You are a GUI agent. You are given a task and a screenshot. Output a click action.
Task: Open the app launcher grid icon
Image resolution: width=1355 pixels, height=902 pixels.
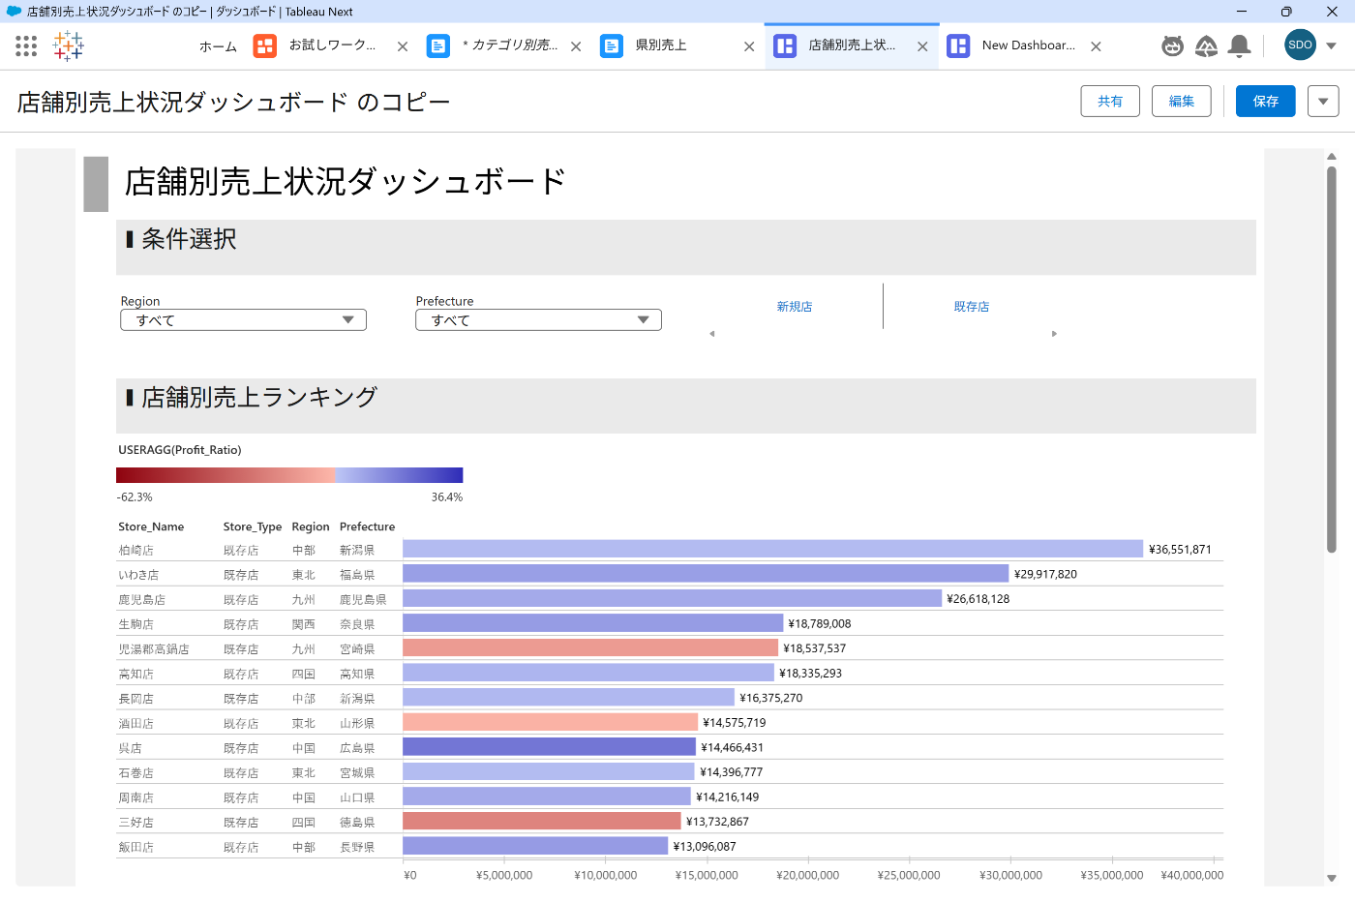[x=26, y=45]
